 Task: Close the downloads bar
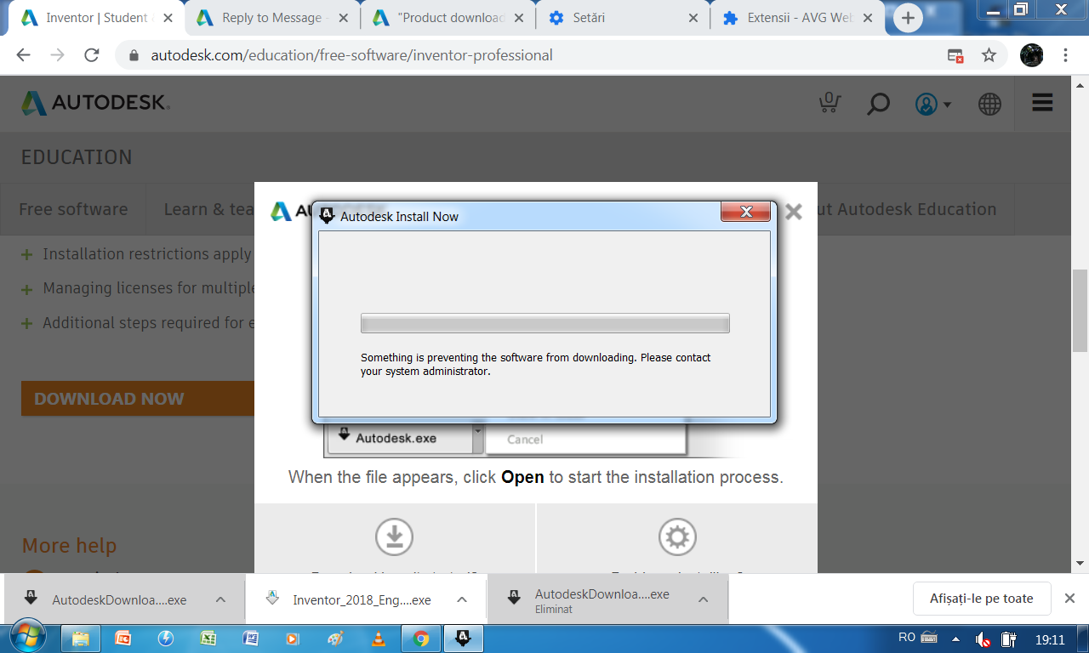(1070, 599)
